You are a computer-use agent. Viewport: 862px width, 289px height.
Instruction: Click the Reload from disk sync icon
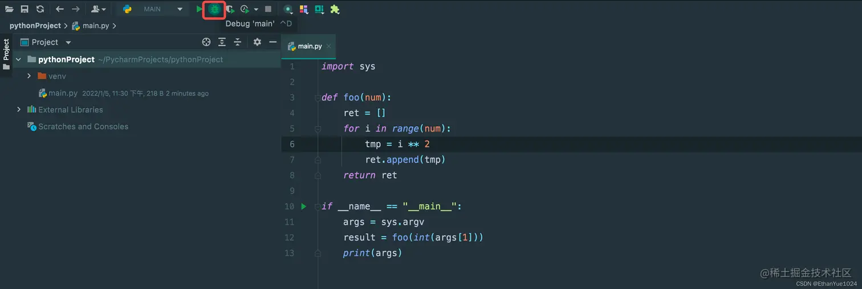pos(40,9)
